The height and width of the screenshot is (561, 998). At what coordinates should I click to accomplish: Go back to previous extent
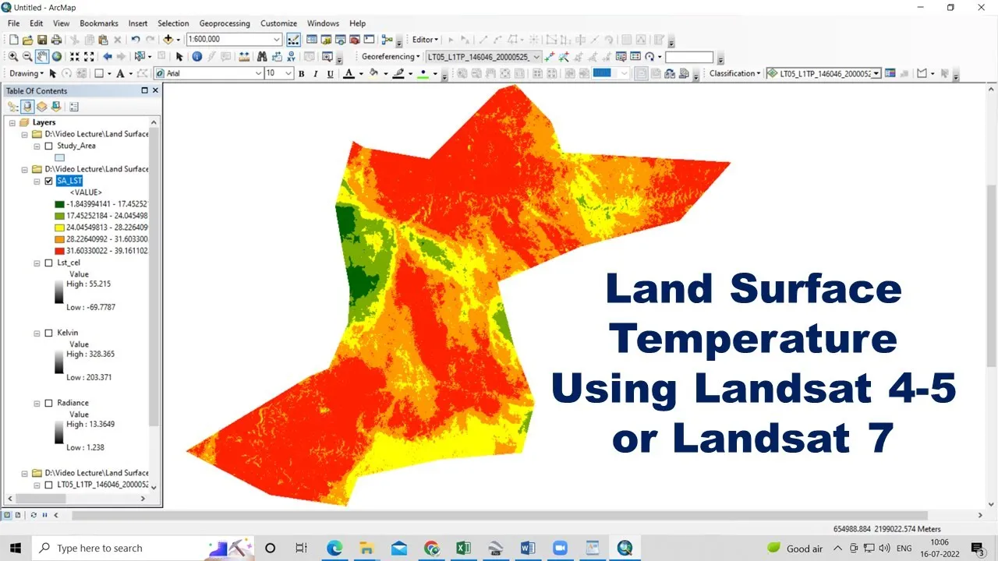click(x=108, y=56)
